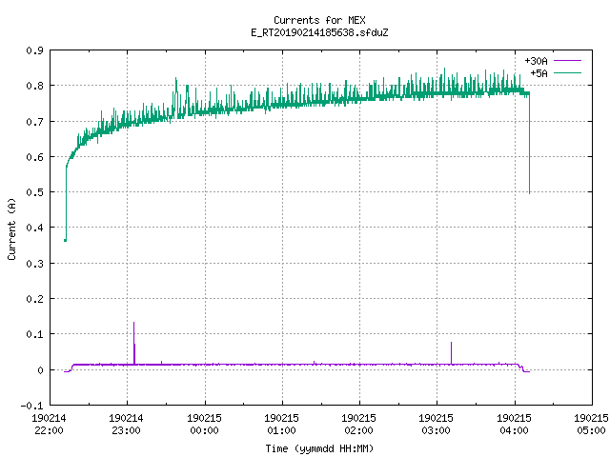
Task: Click the 0.9 y-axis tick label
Action: click(x=34, y=50)
